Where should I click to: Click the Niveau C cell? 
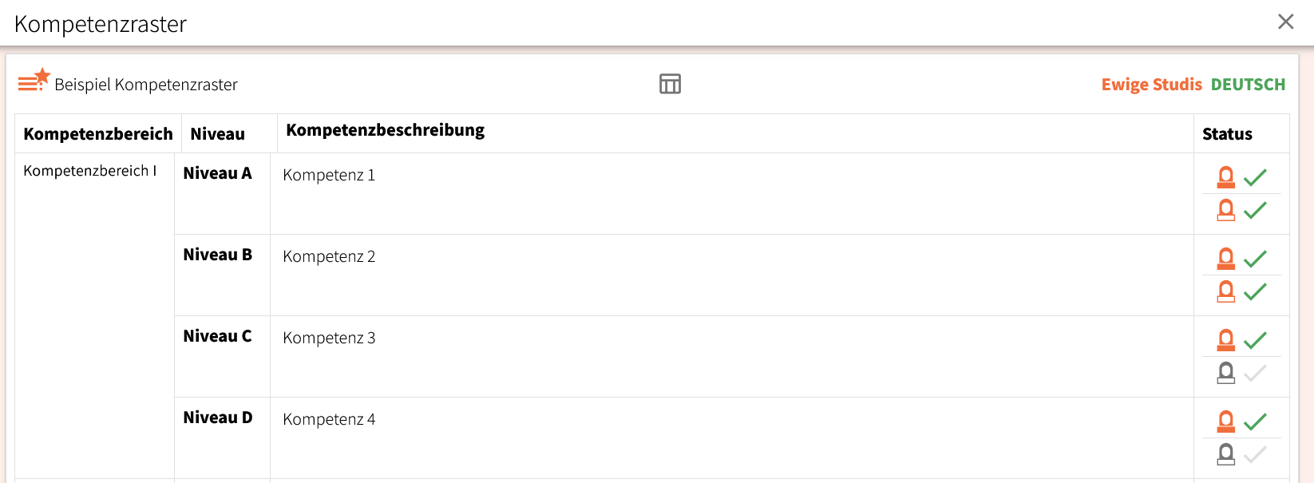click(217, 336)
